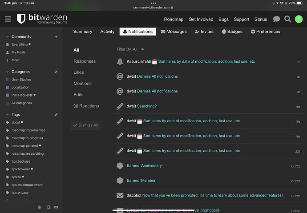Click the keyboard shortcuts icon at sidebar bottom

[x=56, y=207]
